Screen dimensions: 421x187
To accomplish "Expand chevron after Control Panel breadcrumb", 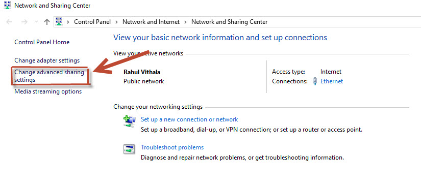I will coord(116,22).
